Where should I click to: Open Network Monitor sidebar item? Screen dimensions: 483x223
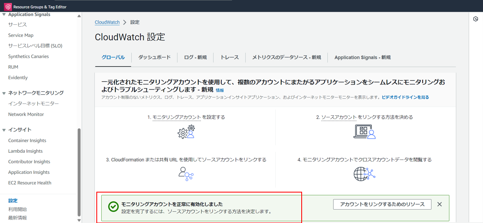coord(26,115)
